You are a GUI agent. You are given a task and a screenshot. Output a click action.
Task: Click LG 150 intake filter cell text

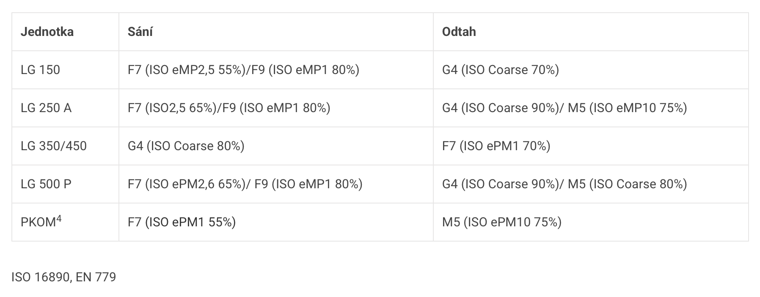click(x=243, y=70)
